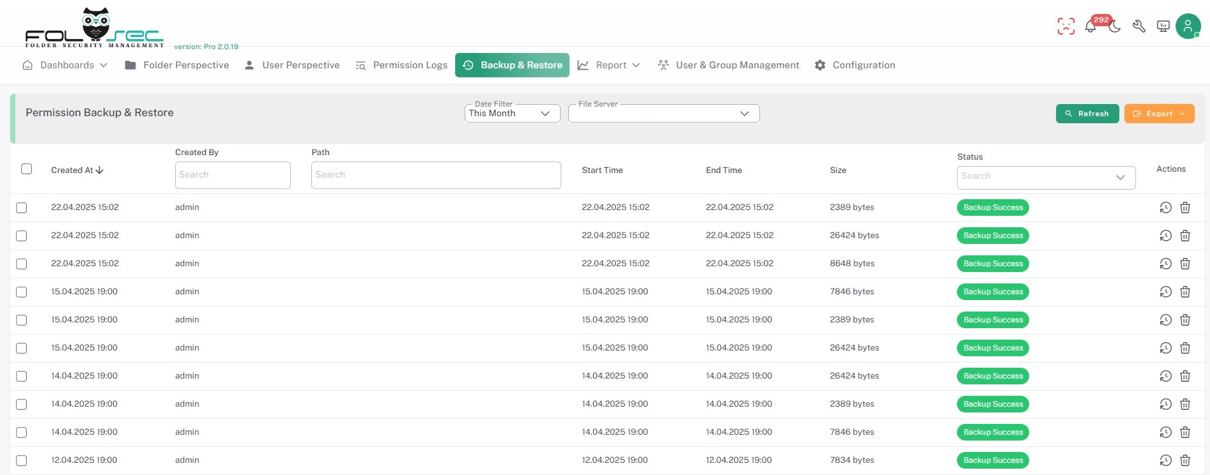Viewport: 1210px width, 475px height.
Task: Open the Permission Logs tab
Action: pos(401,65)
